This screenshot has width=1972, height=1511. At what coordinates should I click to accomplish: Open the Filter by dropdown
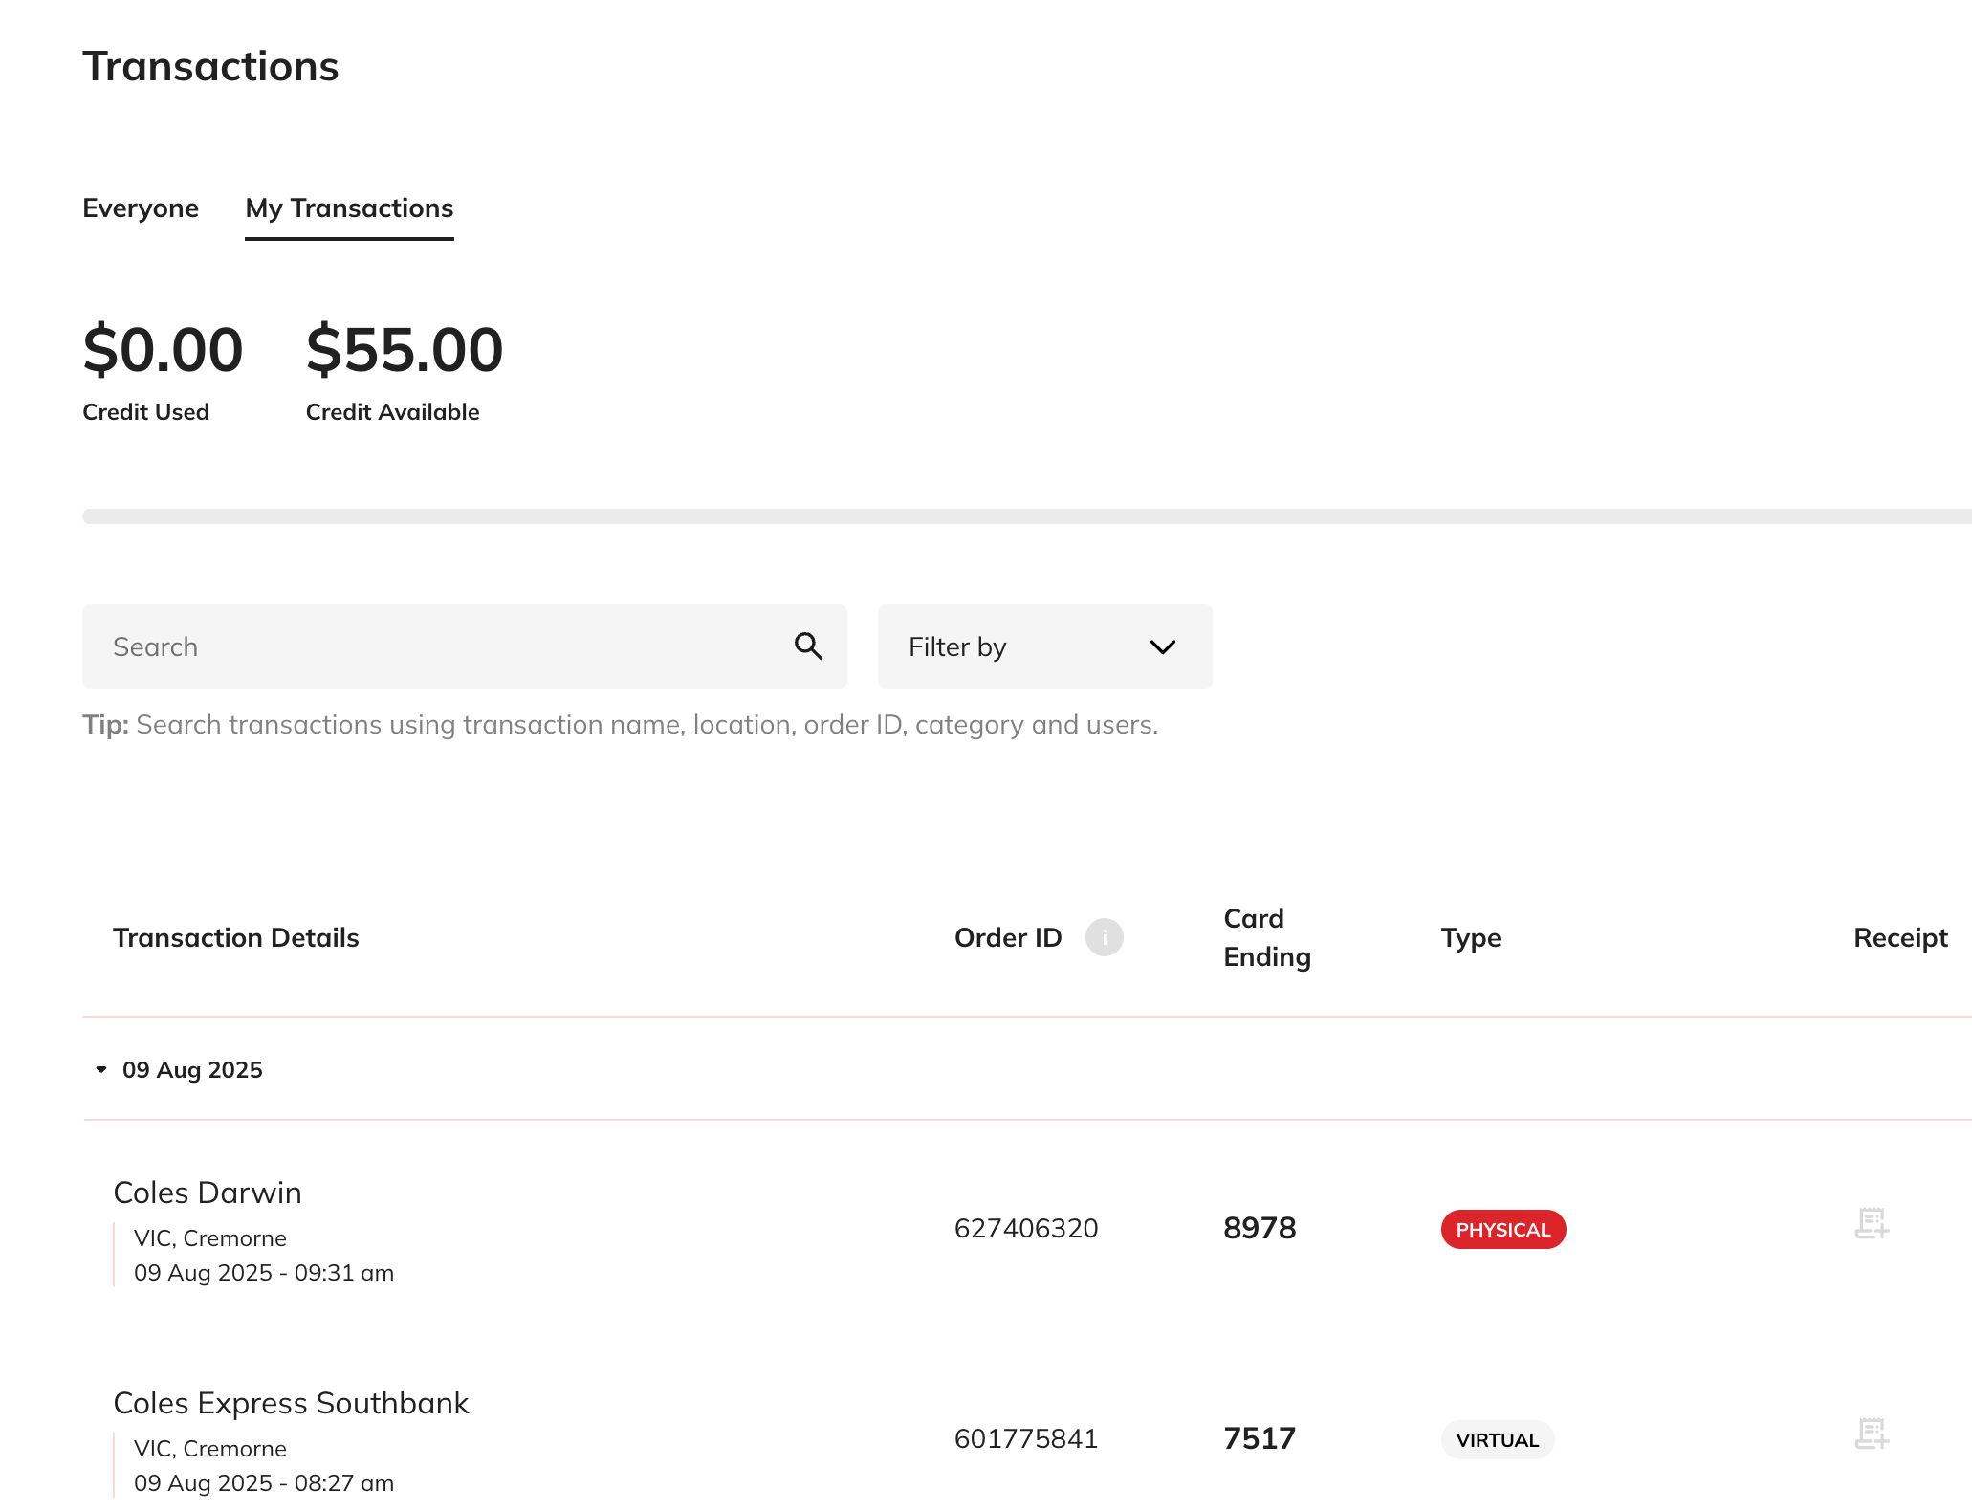tap(1043, 646)
